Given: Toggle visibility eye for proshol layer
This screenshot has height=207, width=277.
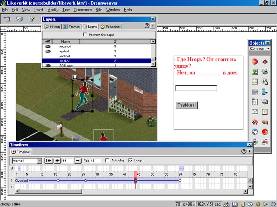Looking at the screenshot, I should (47, 47).
